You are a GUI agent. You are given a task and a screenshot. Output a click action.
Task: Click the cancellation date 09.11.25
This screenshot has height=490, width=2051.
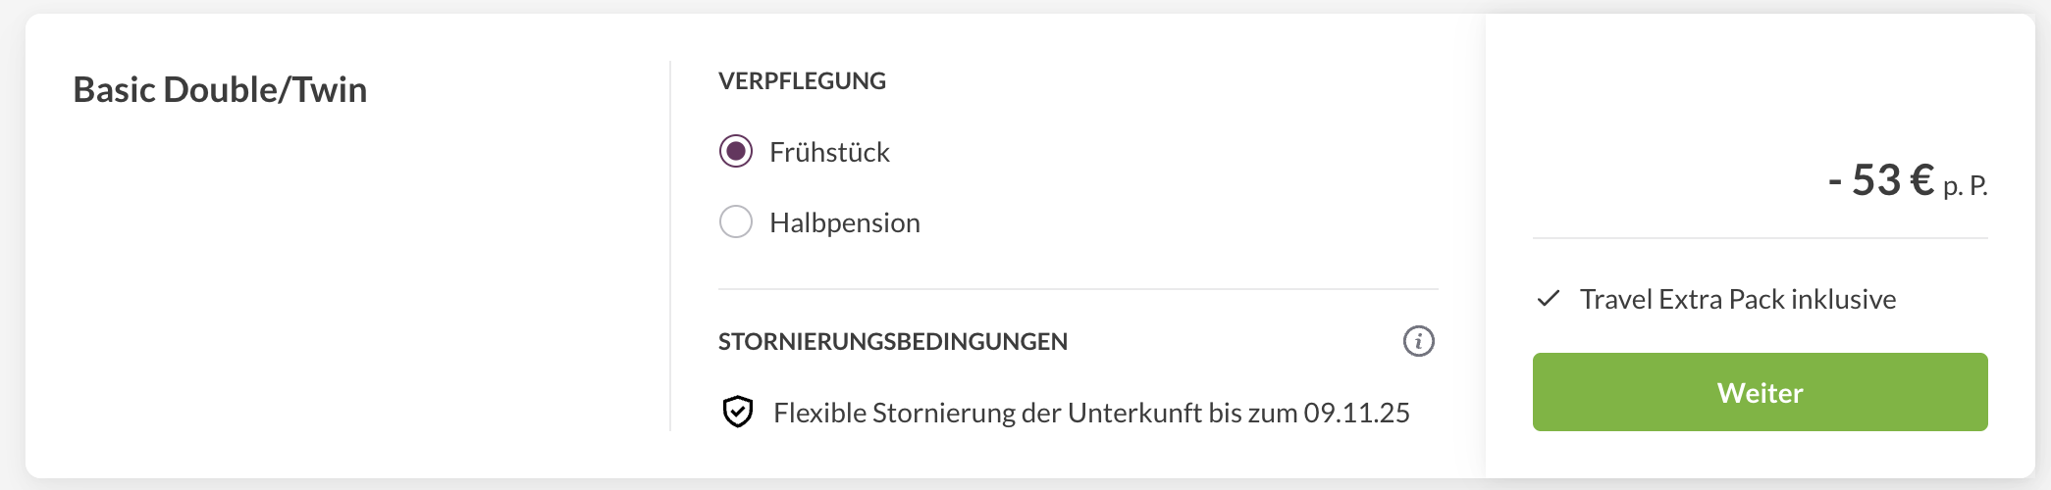pyautogui.click(x=1356, y=413)
